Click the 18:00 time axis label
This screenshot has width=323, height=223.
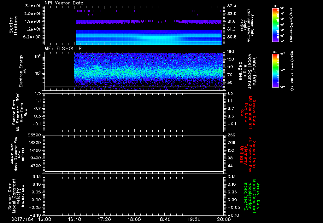coord(134,219)
